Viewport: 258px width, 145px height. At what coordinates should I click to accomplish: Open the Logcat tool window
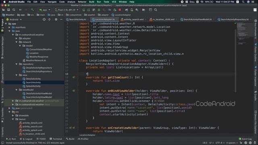26,139
